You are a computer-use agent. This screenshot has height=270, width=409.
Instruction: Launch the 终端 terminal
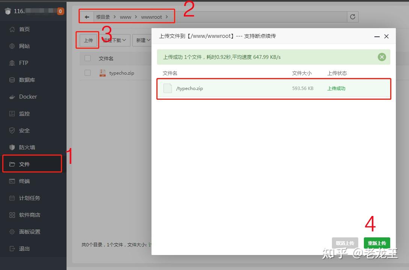(24, 181)
